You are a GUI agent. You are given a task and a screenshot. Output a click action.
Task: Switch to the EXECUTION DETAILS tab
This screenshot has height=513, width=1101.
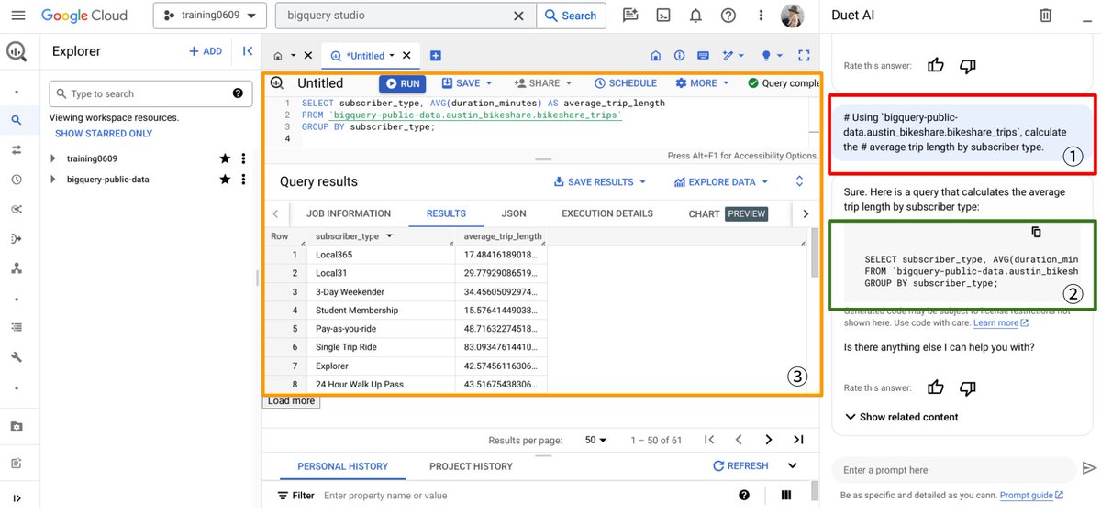(x=607, y=213)
